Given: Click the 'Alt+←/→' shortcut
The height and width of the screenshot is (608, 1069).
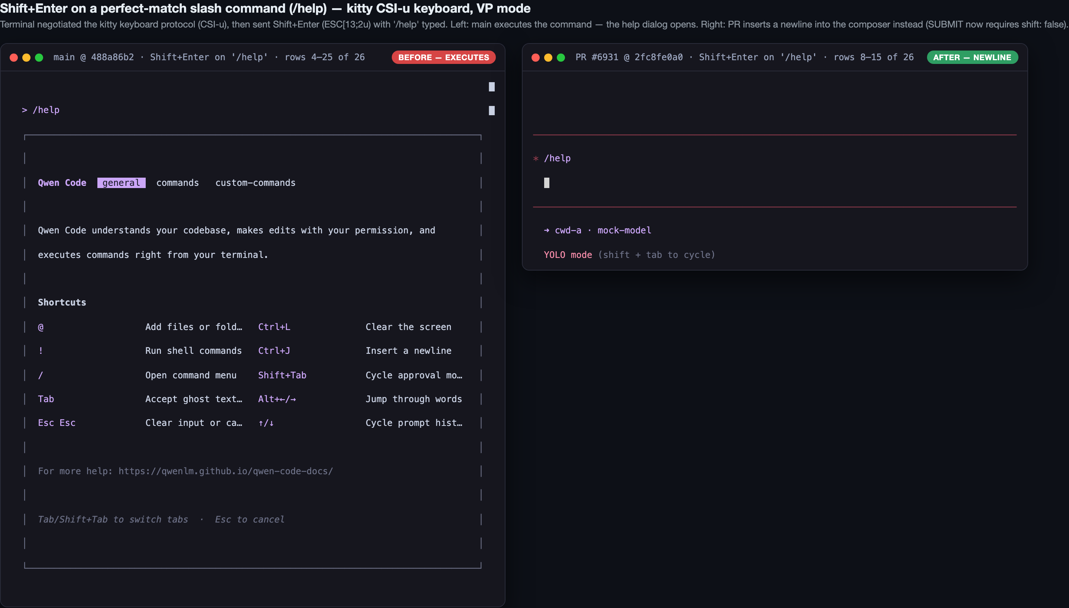Looking at the screenshot, I should (277, 399).
